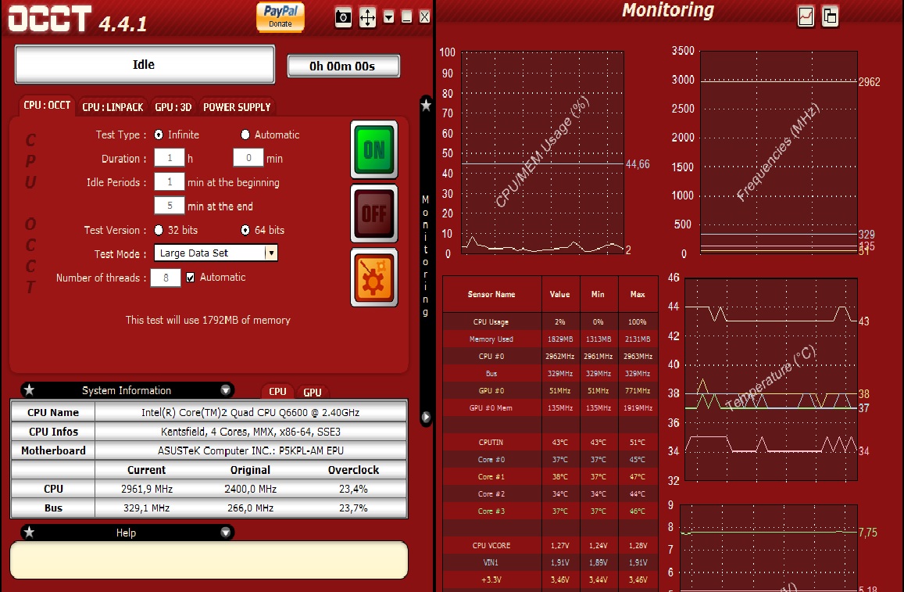The height and width of the screenshot is (592, 904).
Task: Click the Kentsfield CPU Infos value
Action: pyautogui.click(x=251, y=432)
